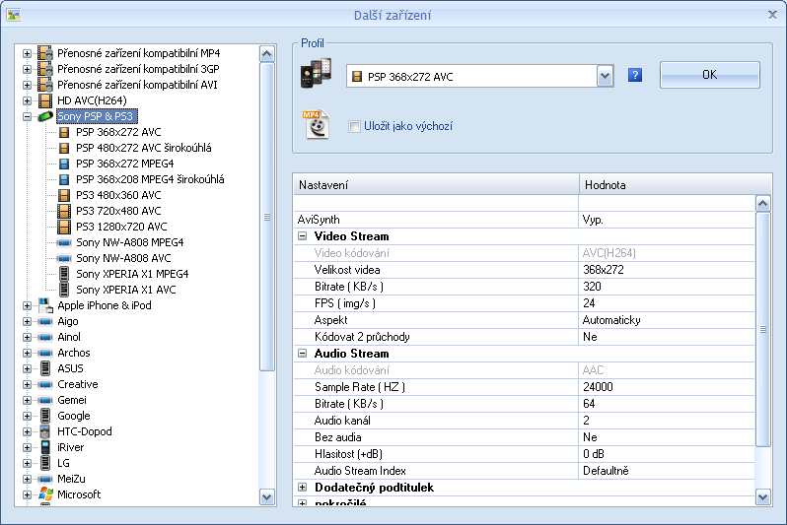
Task: Click the ASUS phone icon in tree
Action: coord(45,368)
